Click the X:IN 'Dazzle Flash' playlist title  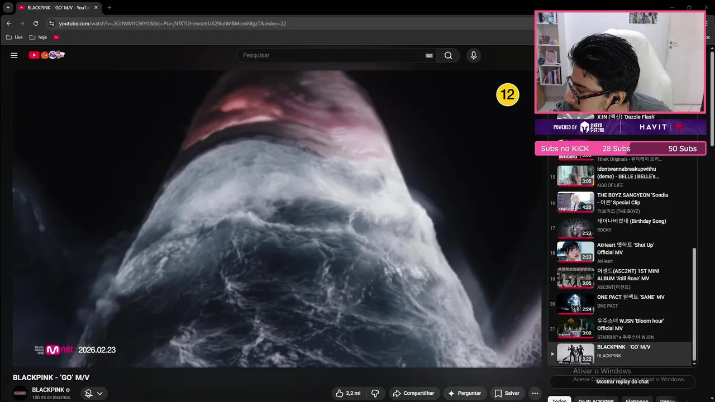click(x=626, y=117)
